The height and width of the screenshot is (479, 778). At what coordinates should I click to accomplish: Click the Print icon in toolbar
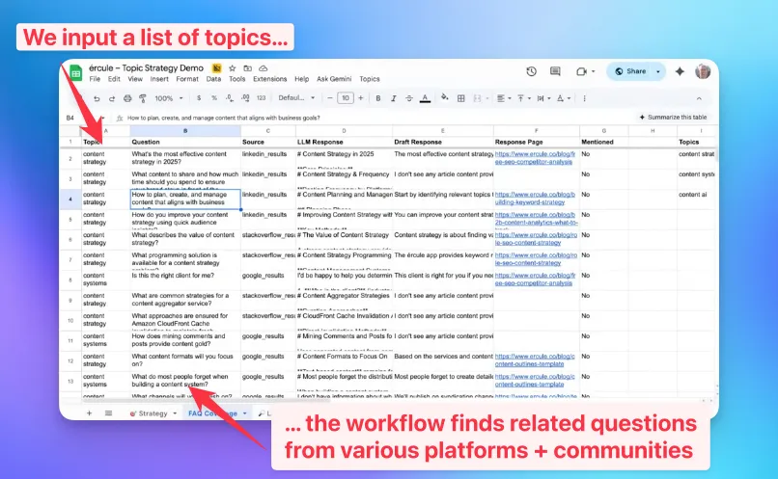click(126, 98)
